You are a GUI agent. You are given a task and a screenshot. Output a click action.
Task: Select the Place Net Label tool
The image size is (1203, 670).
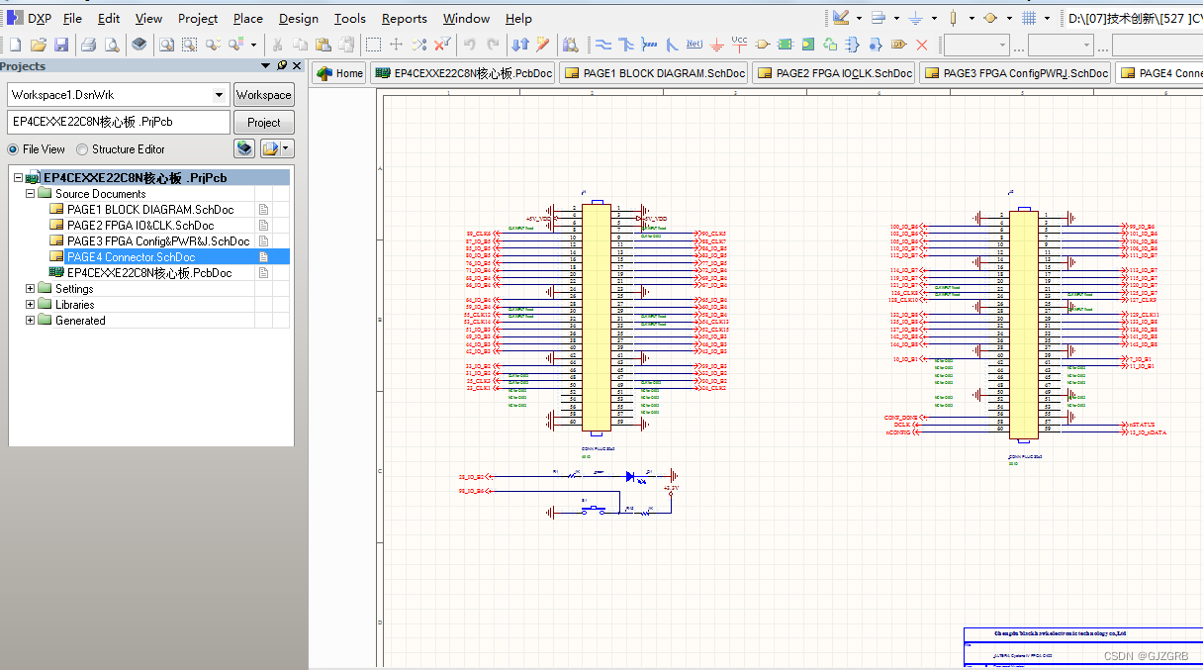tap(694, 45)
